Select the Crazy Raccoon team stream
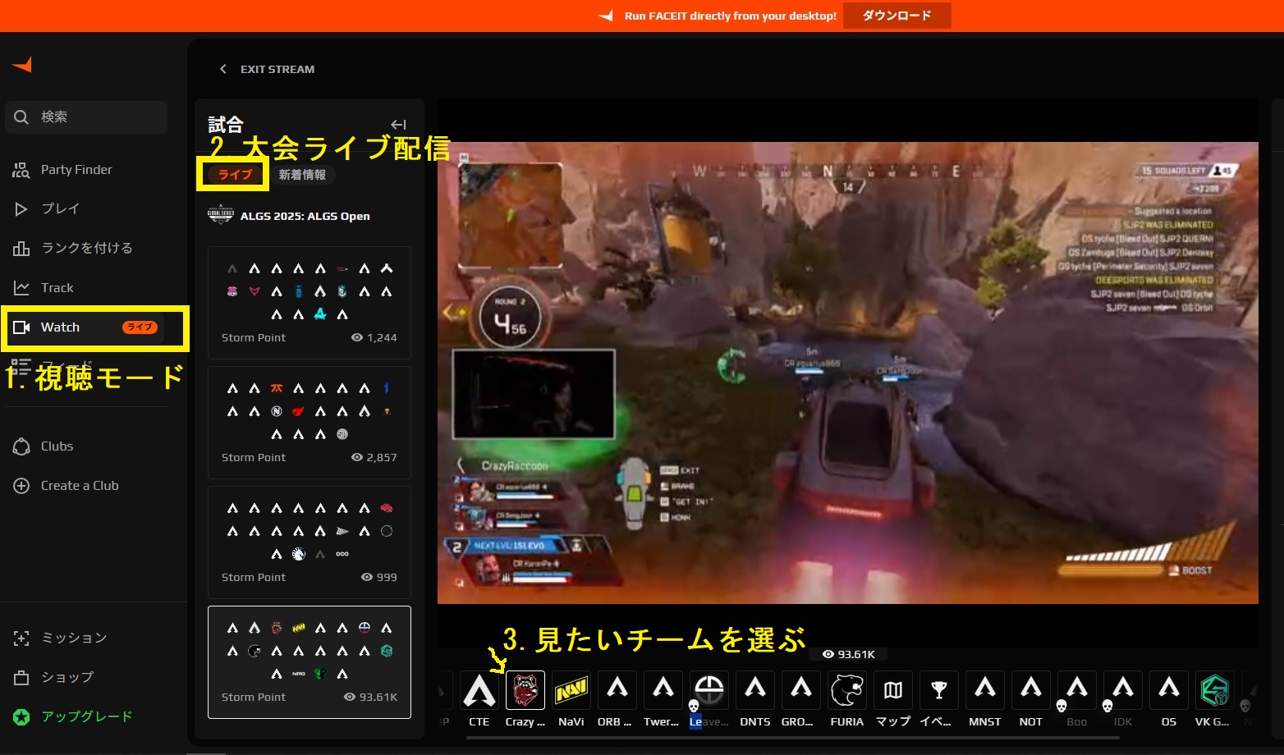The width and height of the screenshot is (1284, 755). click(525, 699)
